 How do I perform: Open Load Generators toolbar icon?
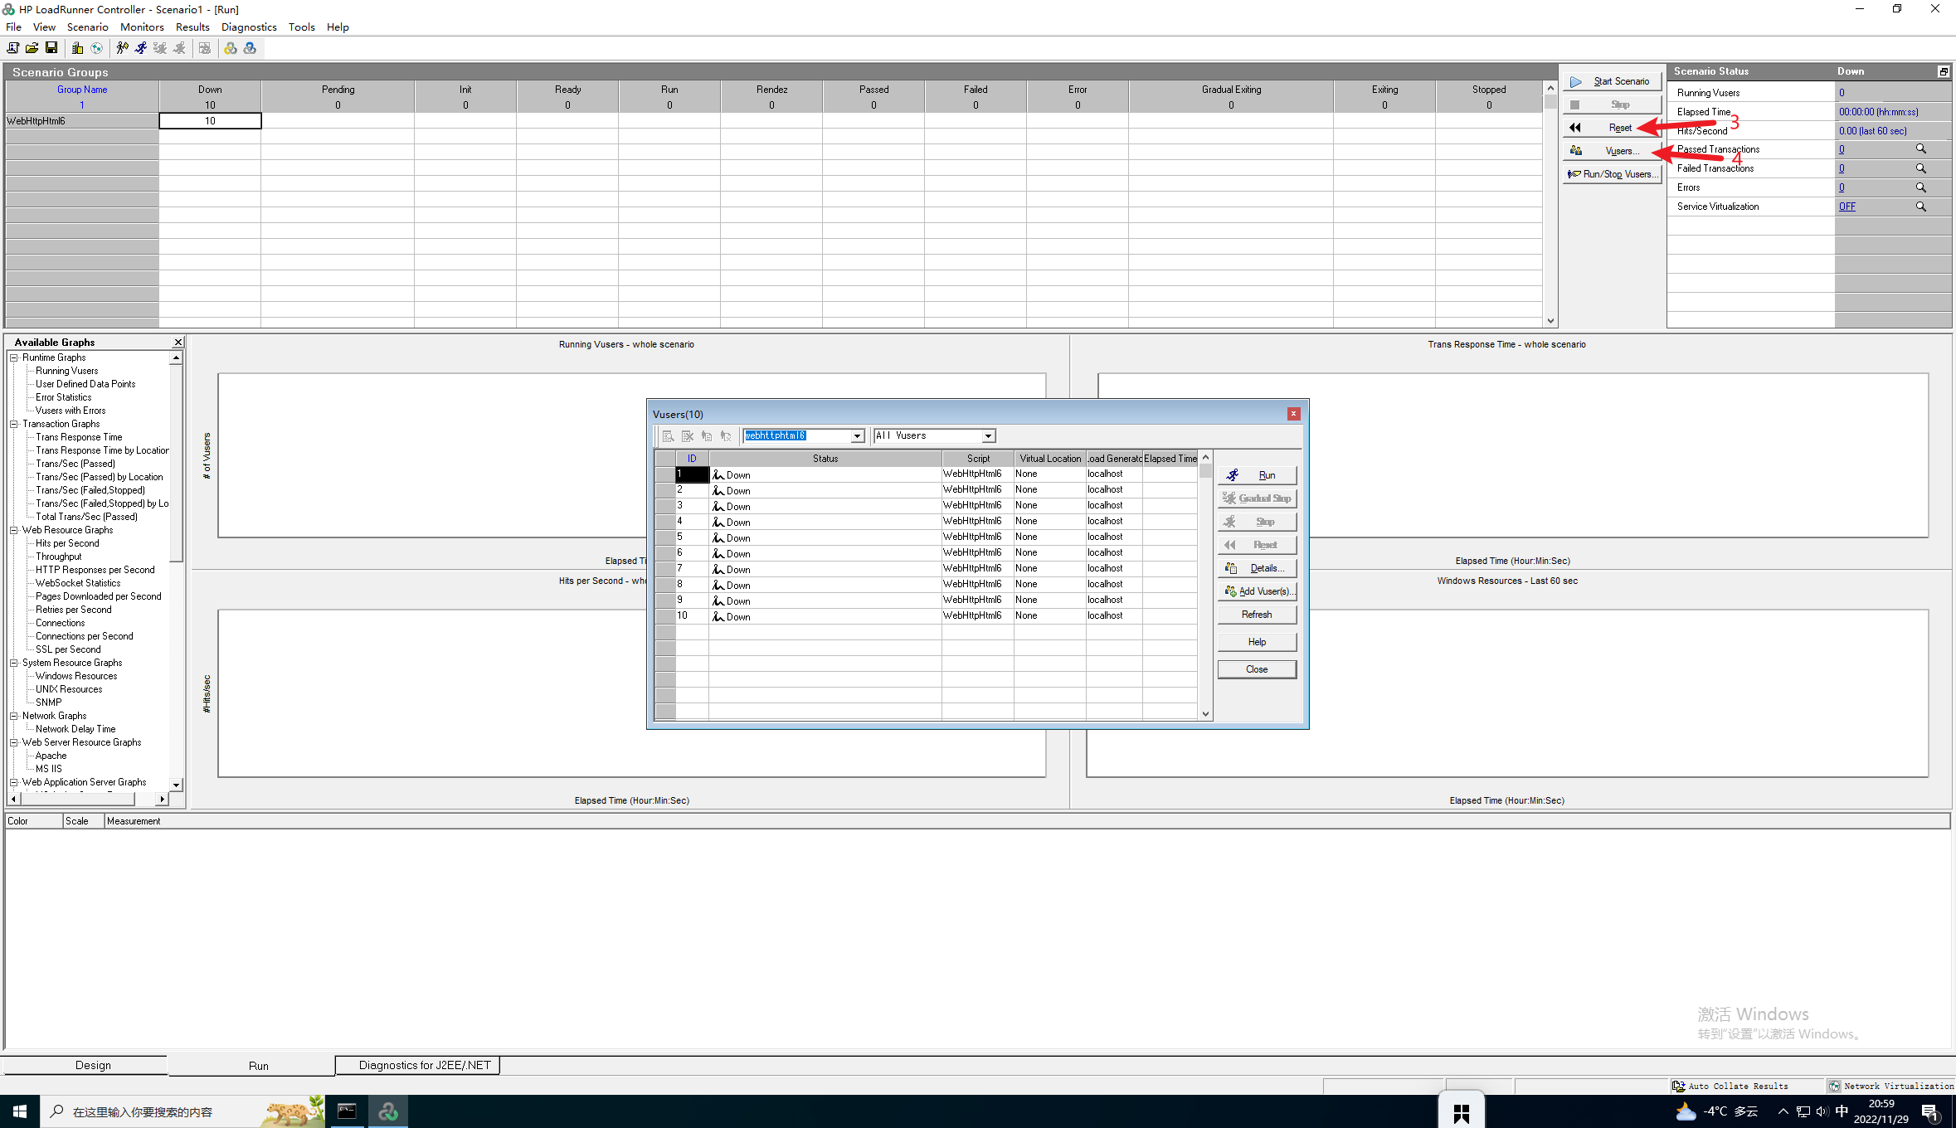coord(77,48)
